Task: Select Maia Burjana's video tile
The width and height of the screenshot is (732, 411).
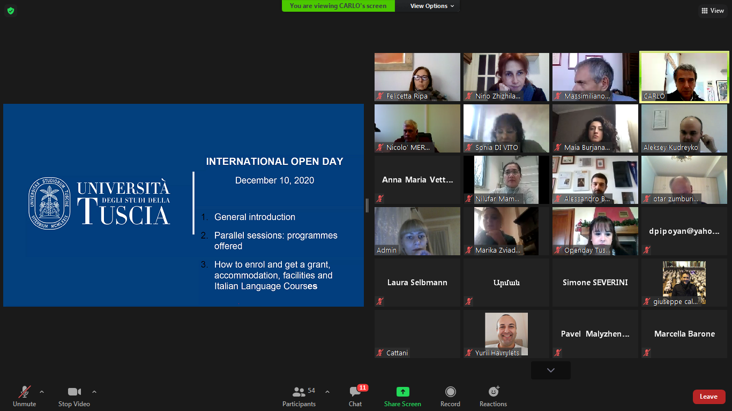Action: tap(595, 128)
